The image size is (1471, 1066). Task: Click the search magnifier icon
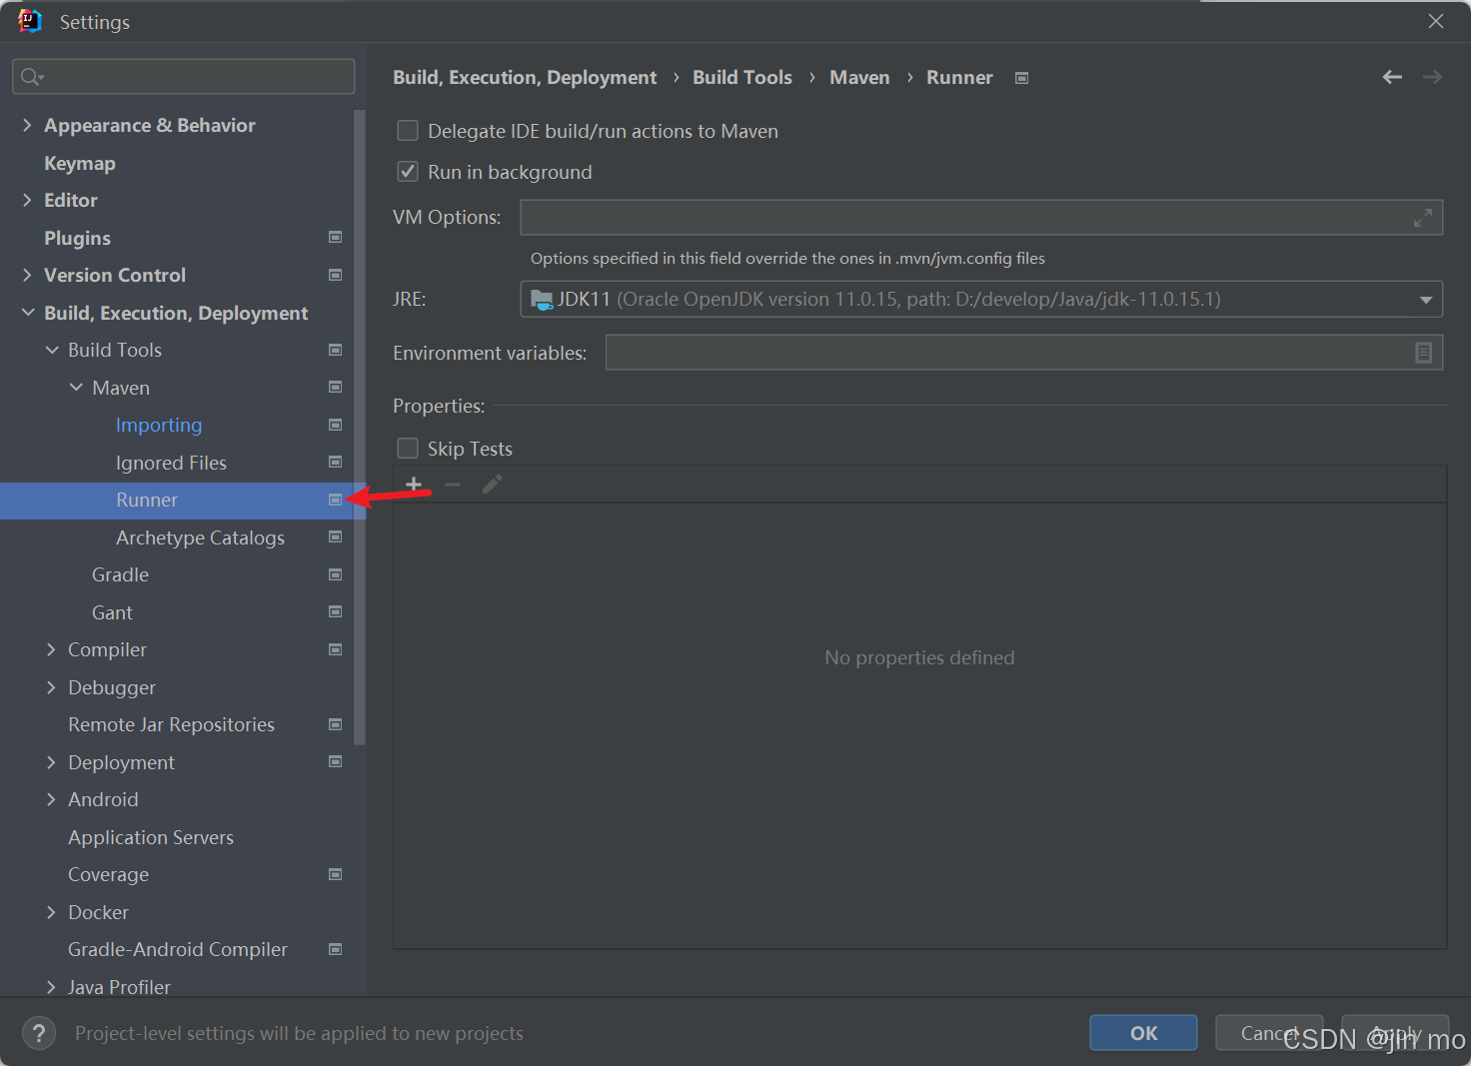tap(32, 77)
